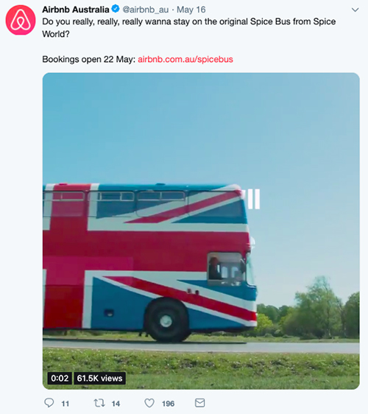Click the tweet text about Spice Bus
Screen dimensions: 368x414
click(189, 27)
